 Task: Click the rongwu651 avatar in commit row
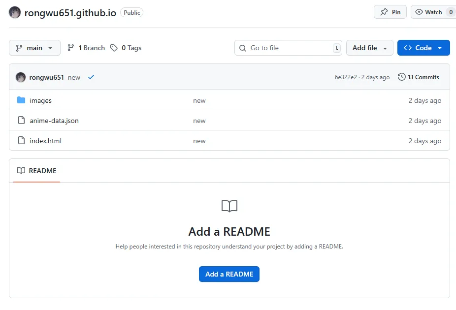coord(21,77)
